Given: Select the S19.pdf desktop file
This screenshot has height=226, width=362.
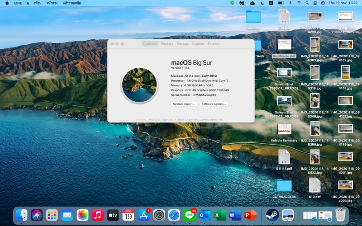Looking at the screenshot, I should coord(314,188).
